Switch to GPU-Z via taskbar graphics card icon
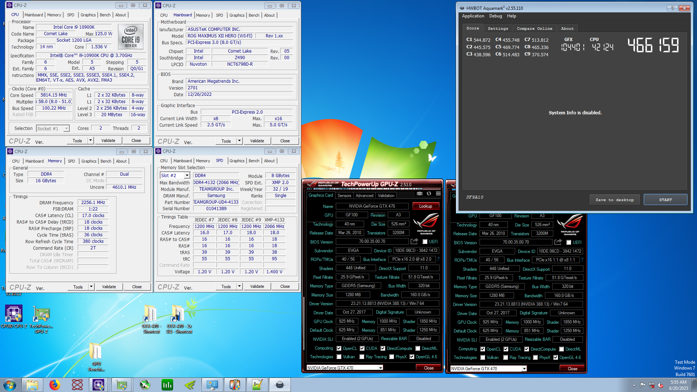The image size is (697, 392). [x=122, y=385]
